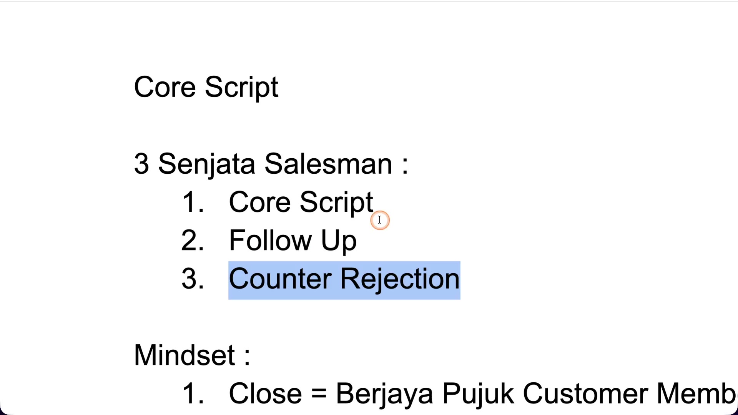Click the word "Follow" in item two
The height and width of the screenshot is (415, 738).
(270, 240)
